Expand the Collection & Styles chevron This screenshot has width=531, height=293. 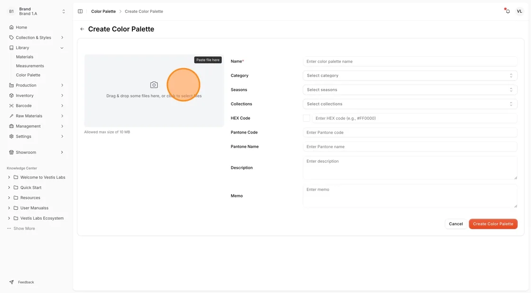click(x=62, y=37)
